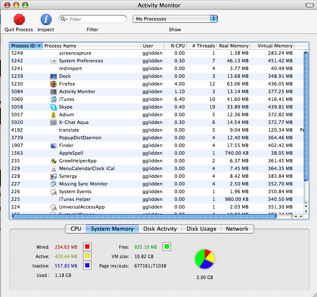317x297 pixels.
Task: Click the blue Inspect info icon
Action: click(46, 19)
